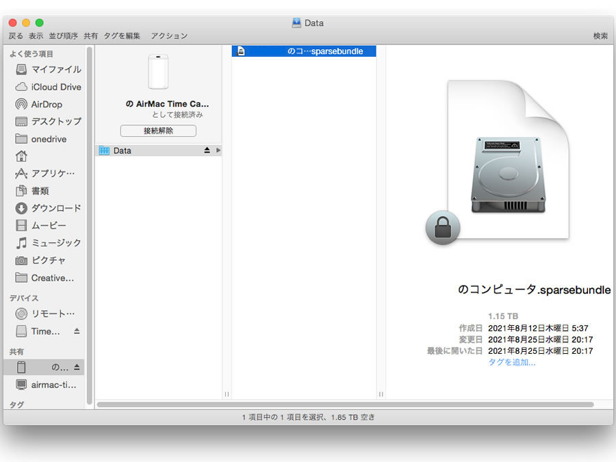Click the sparsebundle preview thumbnail
The height and width of the screenshot is (462, 616).
tap(508, 159)
